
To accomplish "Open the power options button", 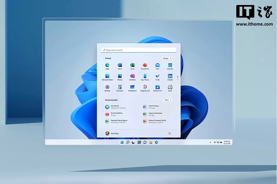I will (170, 133).
